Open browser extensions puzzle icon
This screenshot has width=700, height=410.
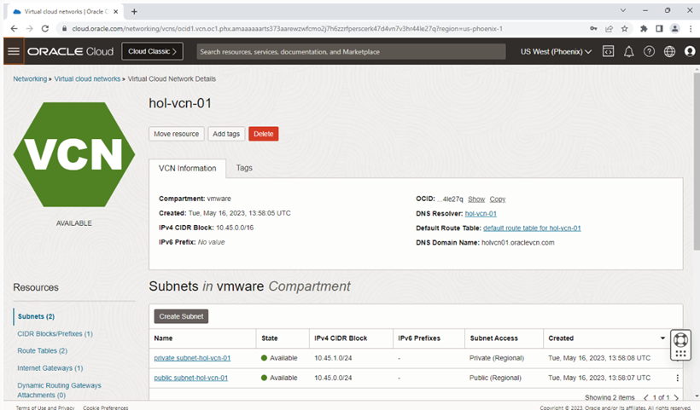click(644, 28)
